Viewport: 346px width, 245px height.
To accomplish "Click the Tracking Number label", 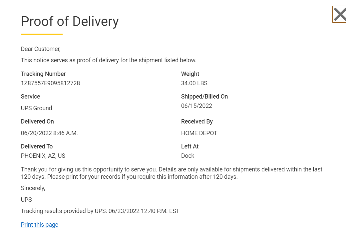I will pos(43,74).
